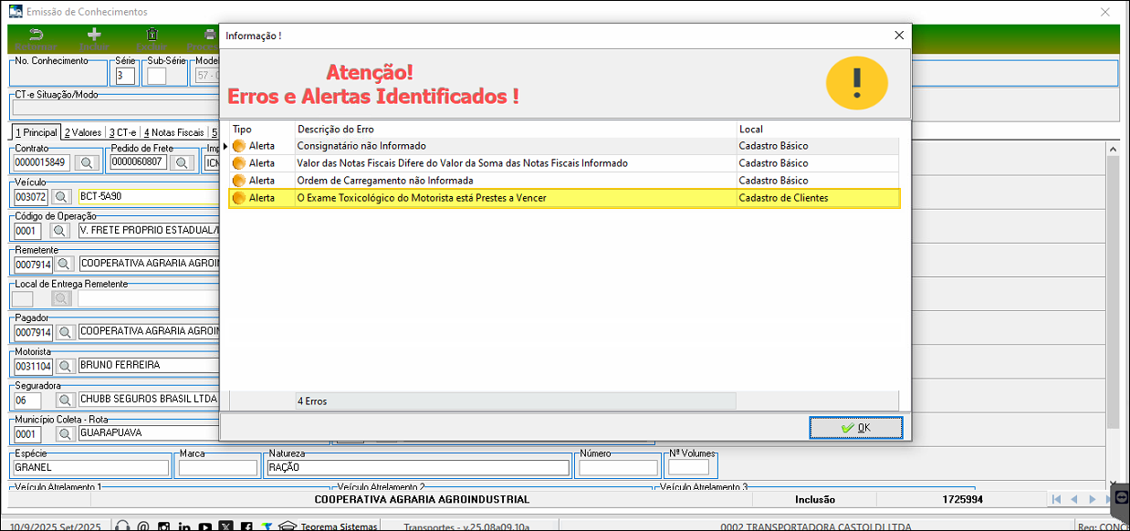The height and width of the screenshot is (531, 1130).
Task: Close the Informação dialog with X
Action: (x=899, y=35)
